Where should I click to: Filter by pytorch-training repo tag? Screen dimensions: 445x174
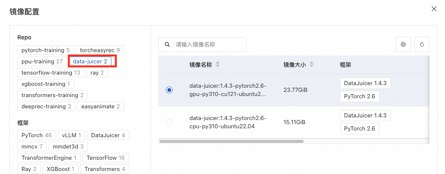(x=46, y=50)
